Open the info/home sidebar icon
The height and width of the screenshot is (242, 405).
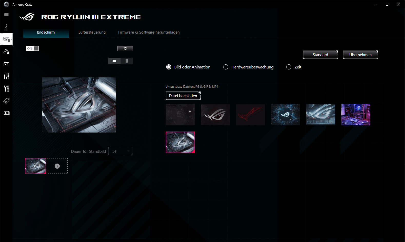pos(6,27)
